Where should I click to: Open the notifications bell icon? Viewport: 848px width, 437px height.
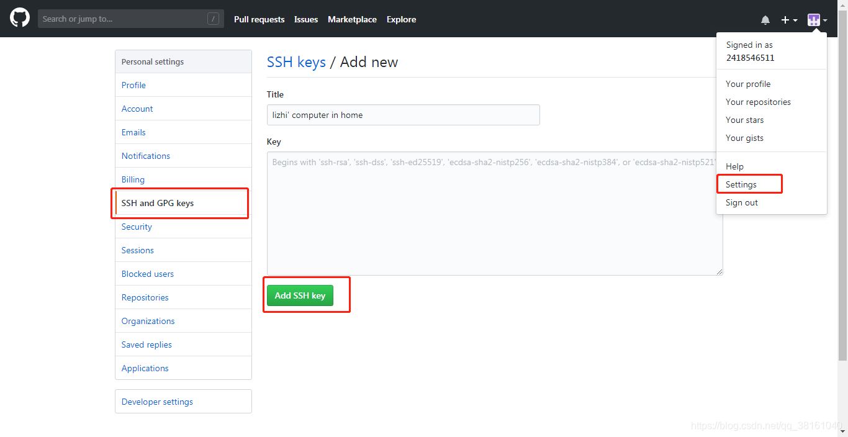(765, 20)
